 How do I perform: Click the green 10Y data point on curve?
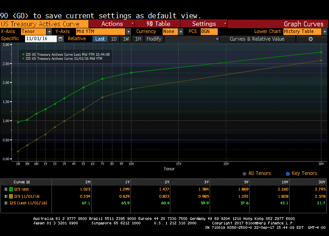(131, 73)
